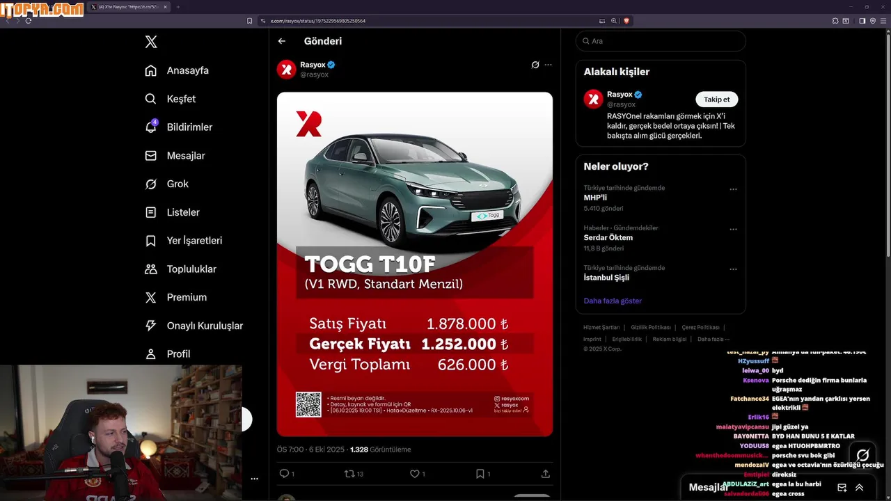Open Imprint footer link

[x=592, y=339]
